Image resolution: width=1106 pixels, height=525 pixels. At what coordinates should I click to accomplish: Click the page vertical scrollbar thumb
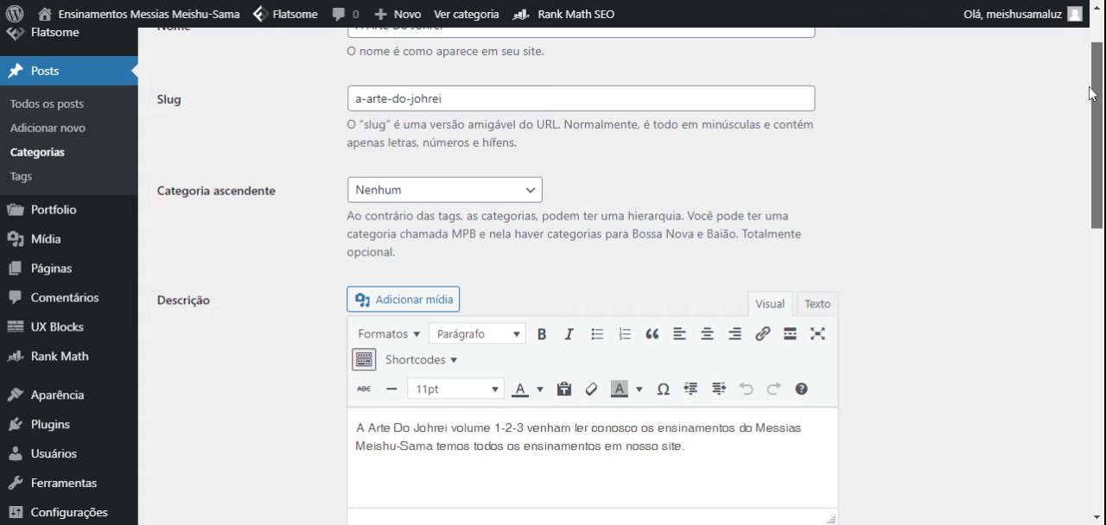(x=1097, y=135)
